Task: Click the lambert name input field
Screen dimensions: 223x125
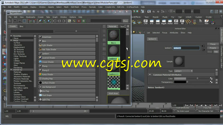Action: tap(186, 48)
